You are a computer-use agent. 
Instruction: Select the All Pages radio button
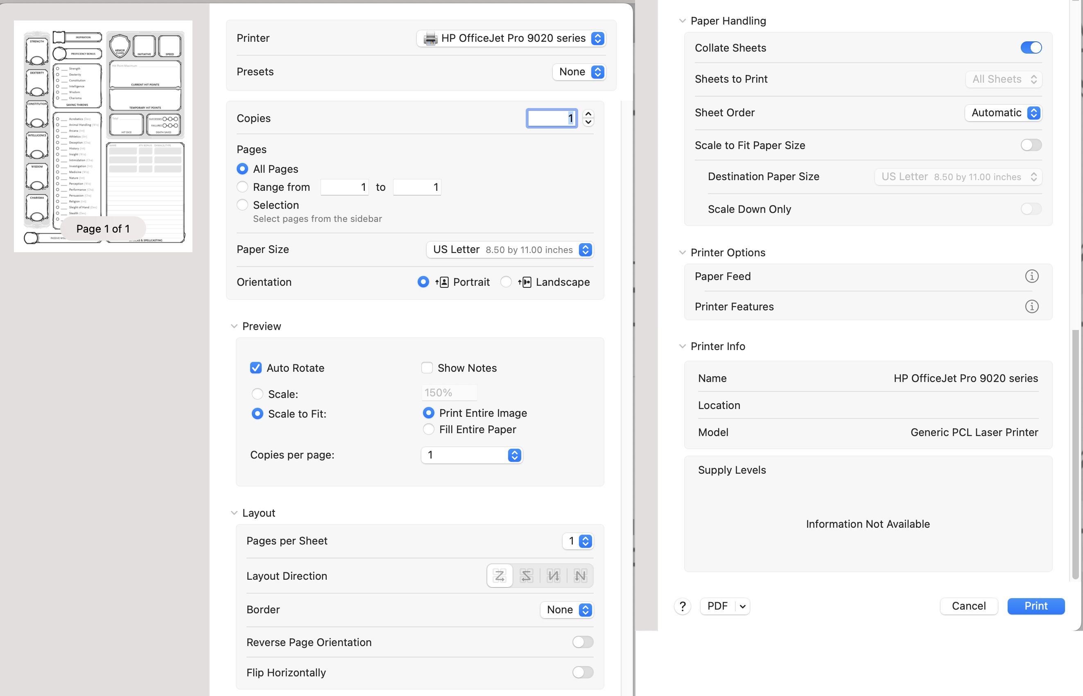coord(242,169)
